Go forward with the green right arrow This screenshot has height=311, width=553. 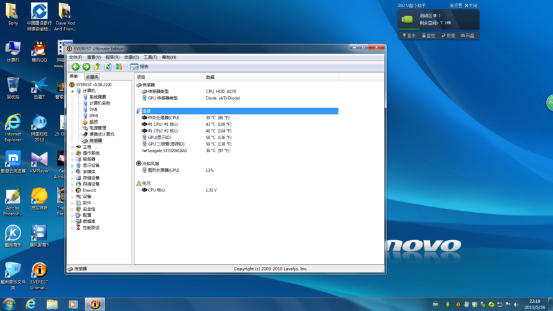tap(86, 67)
